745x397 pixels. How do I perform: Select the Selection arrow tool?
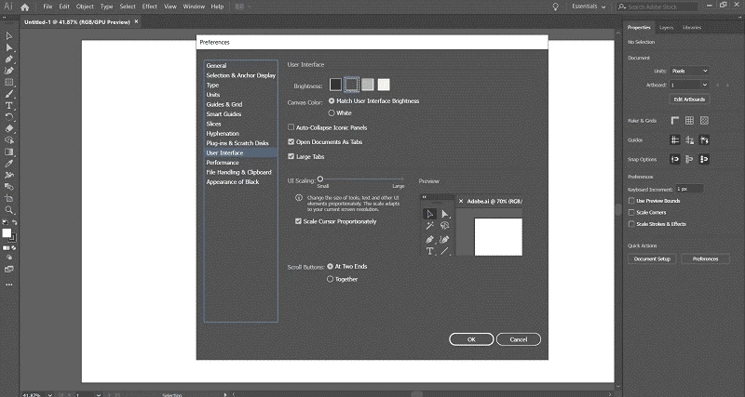(9, 36)
